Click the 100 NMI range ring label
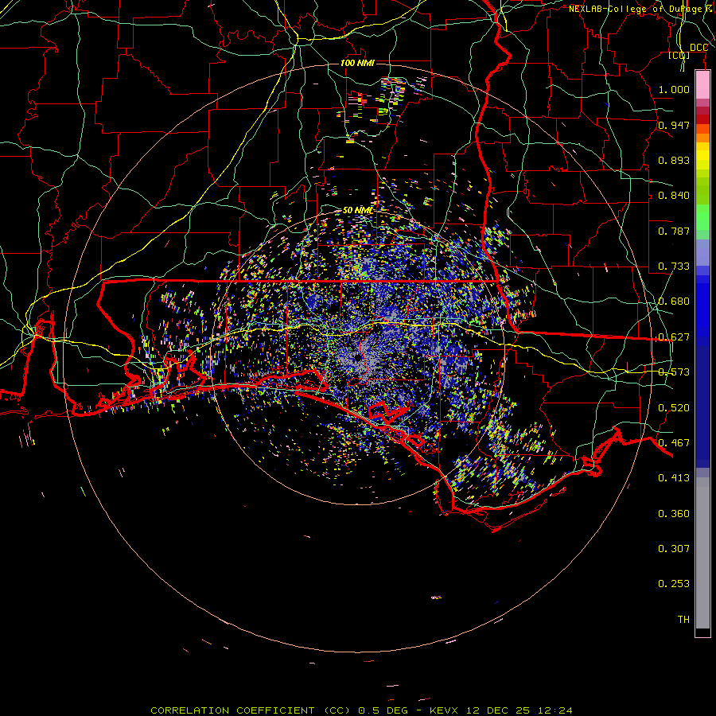This screenshot has height=716, width=716. [x=357, y=63]
